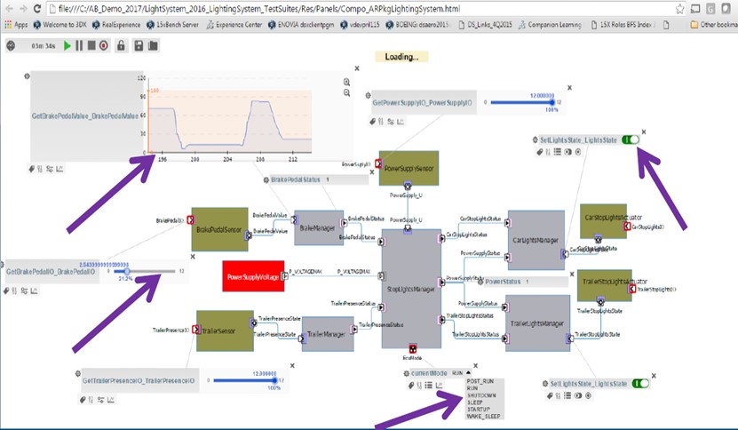Open the gear of PowerStatus widget

(x=480, y=282)
